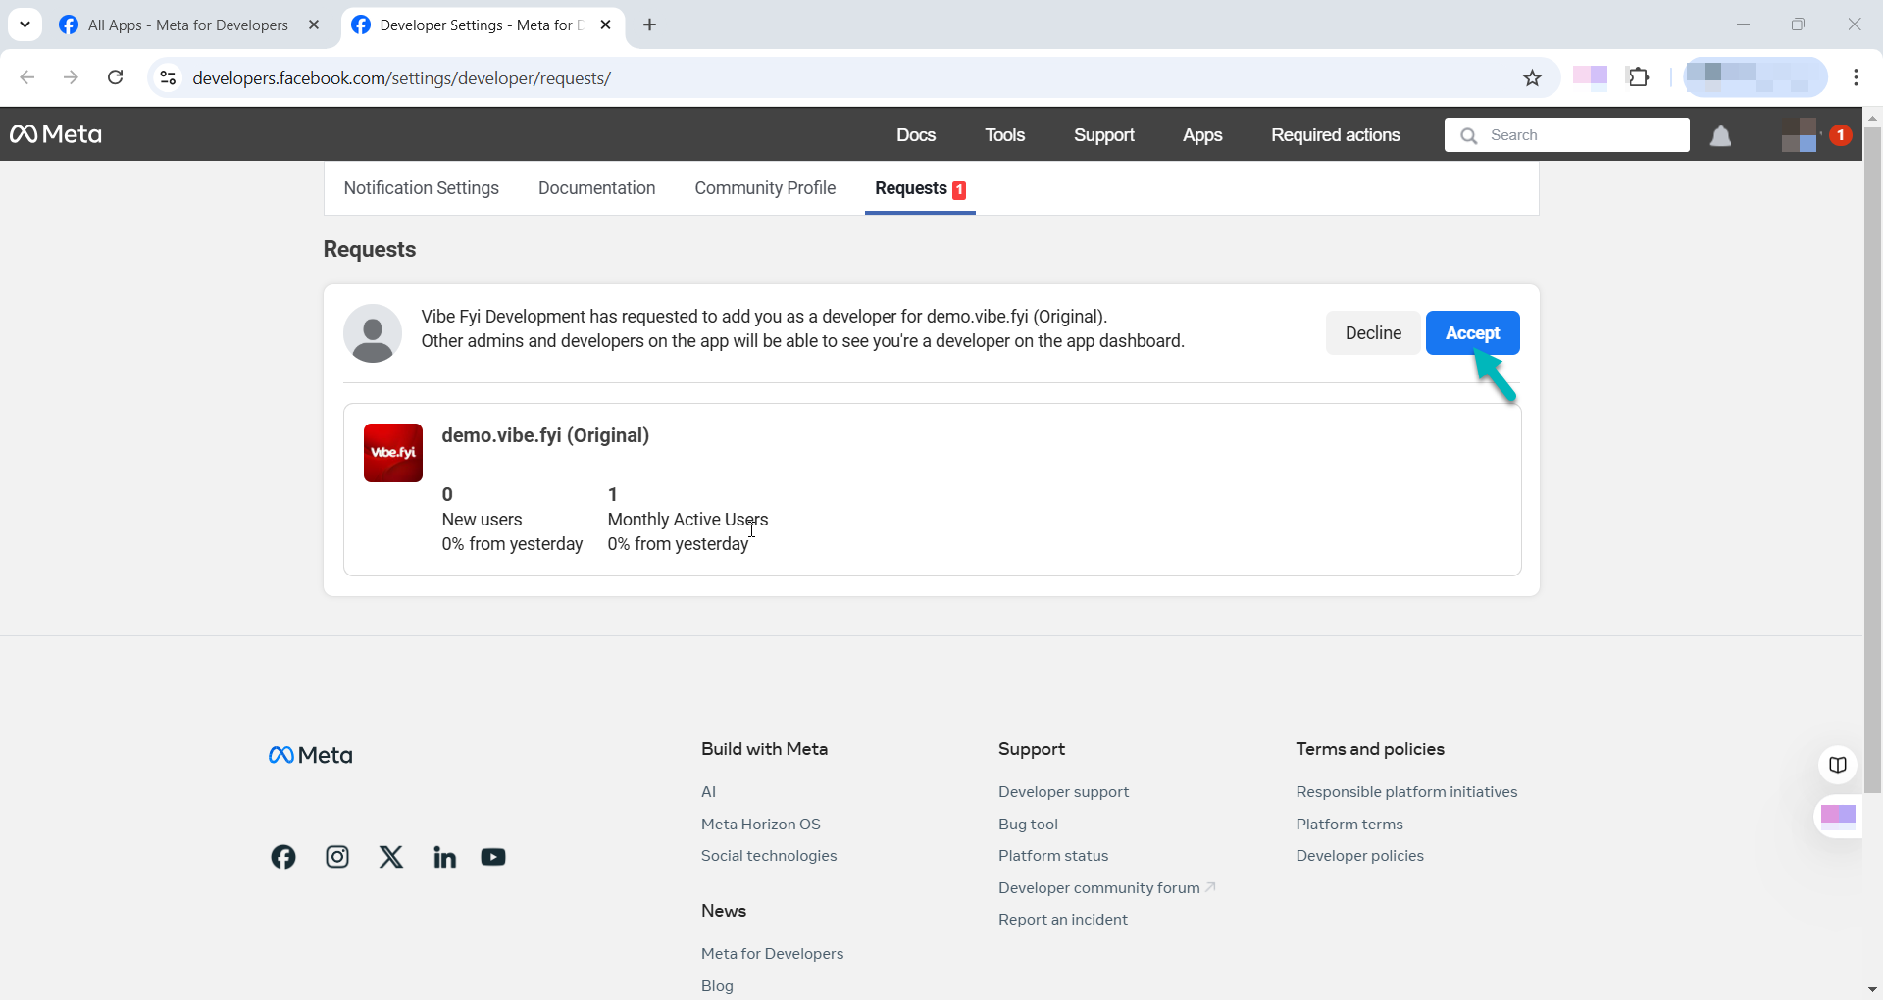Open the Apps link in the header

pyautogui.click(x=1202, y=135)
